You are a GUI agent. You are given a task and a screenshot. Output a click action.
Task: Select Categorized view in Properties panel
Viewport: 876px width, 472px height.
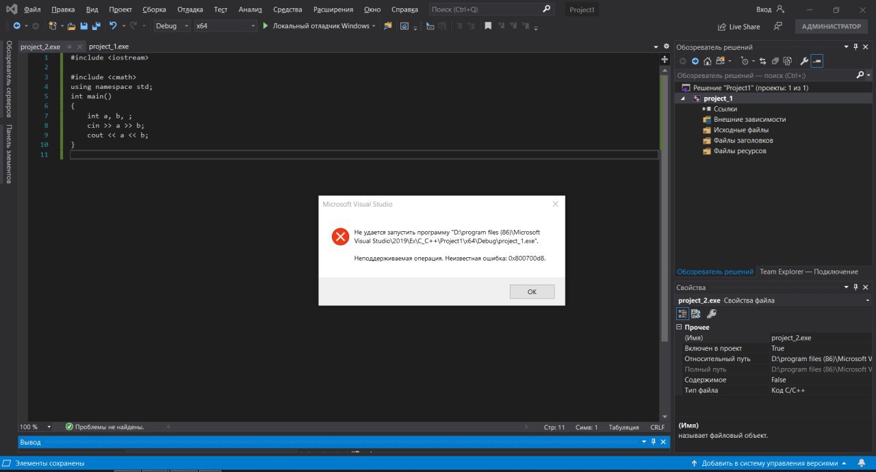click(x=682, y=314)
